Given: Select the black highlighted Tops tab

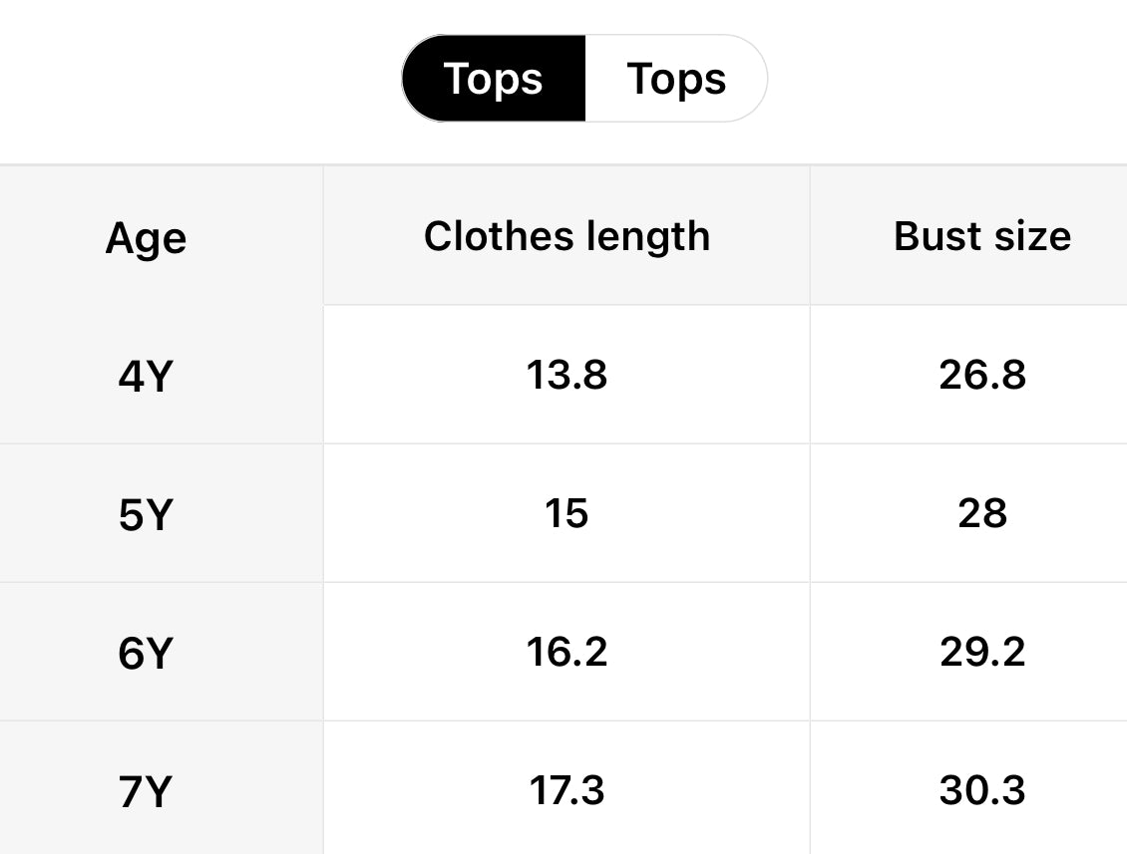Looking at the screenshot, I should pos(494,79).
